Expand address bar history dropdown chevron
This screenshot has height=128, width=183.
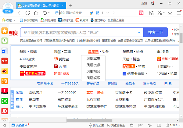pyautogui.click(x=108, y=13)
